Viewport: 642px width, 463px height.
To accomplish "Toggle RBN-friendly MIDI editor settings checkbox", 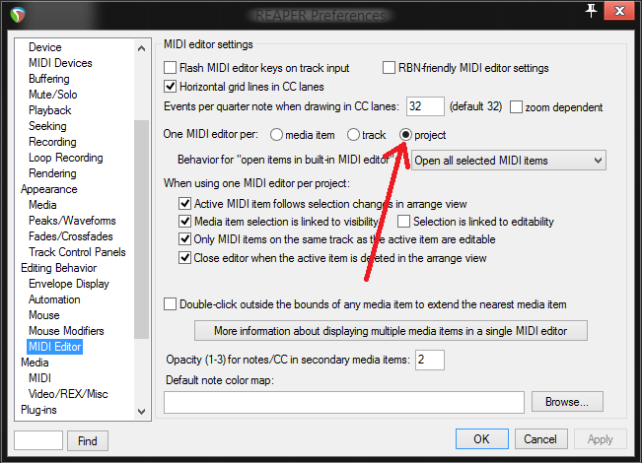I will [x=389, y=68].
